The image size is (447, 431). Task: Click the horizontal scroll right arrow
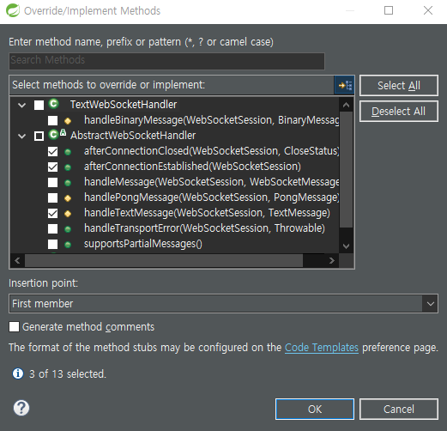coord(332,260)
